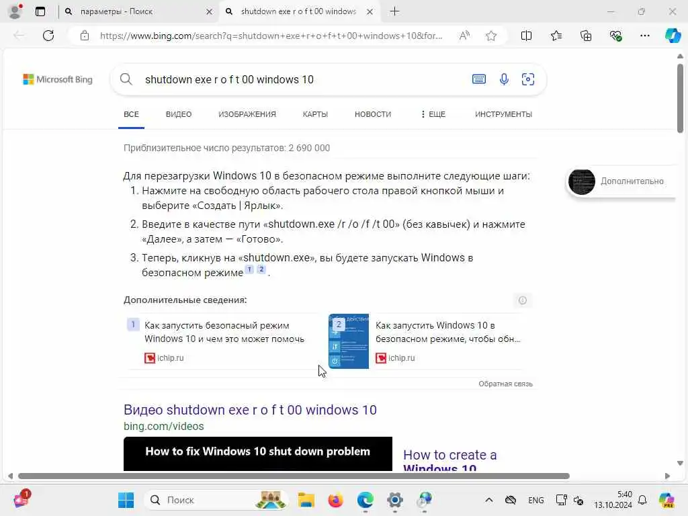
Task: Select the ВСЕ search category
Action: 131,114
